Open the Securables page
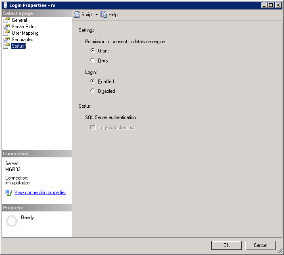Screen dimensions: 284x255 tap(23, 40)
